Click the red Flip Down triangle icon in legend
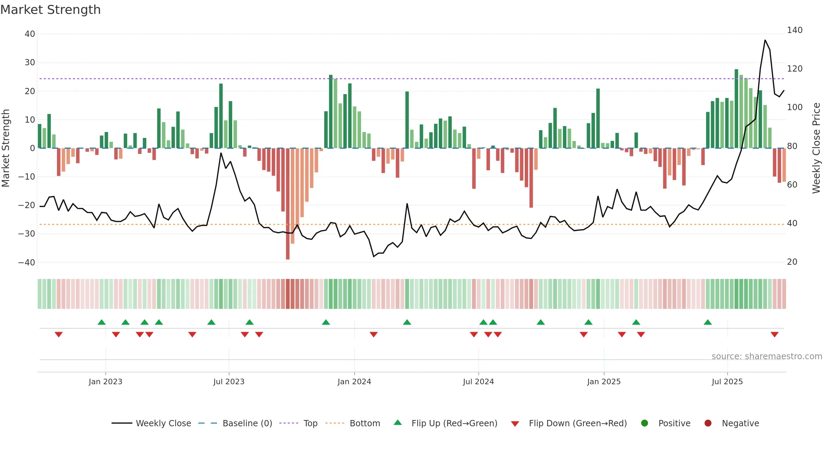Viewport: 834px width, 469px height. 515,424
